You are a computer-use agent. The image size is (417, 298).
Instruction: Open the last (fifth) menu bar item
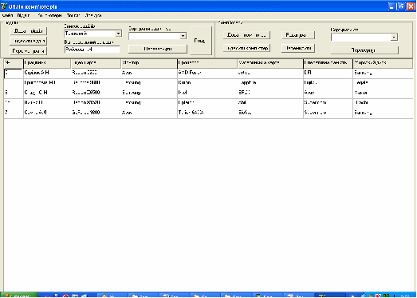(x=93, y=15)
